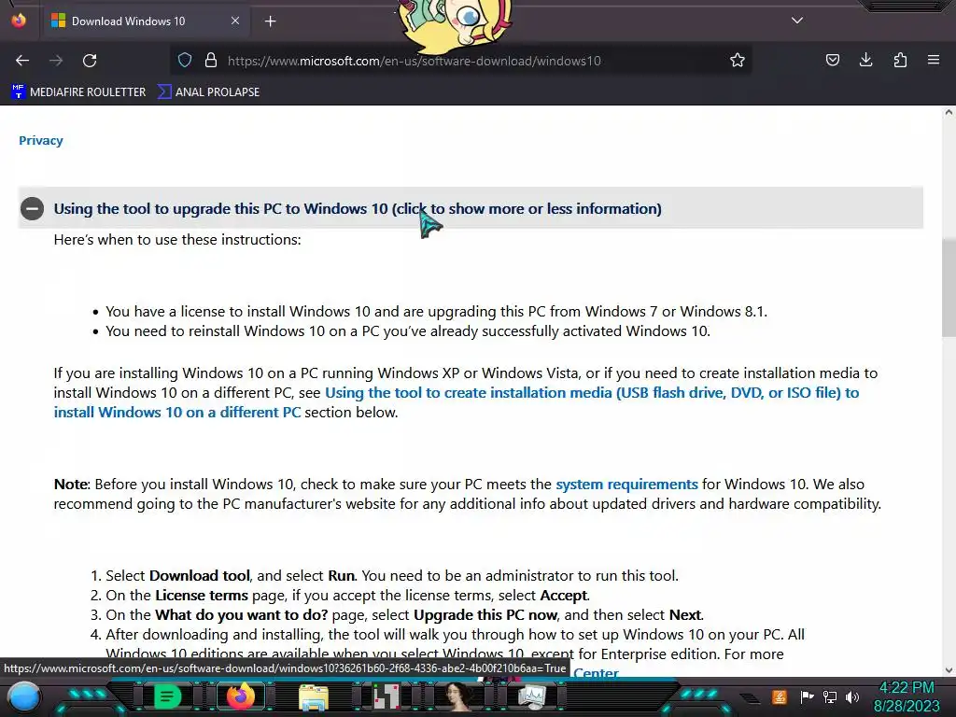Open File Explorer from the taskbar
This screenshot has width=956, height=717.
coord(314,696)
